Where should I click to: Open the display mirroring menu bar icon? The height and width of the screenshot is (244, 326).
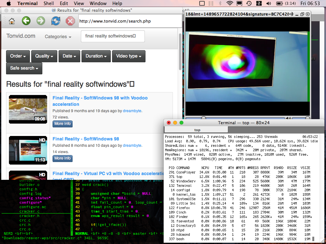tap(239, 3)
